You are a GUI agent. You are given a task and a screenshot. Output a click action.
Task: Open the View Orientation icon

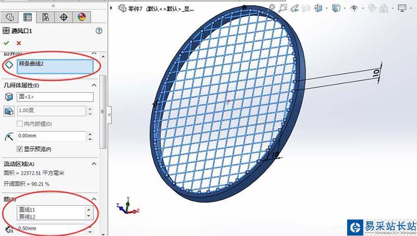click(x=318, y=8)
